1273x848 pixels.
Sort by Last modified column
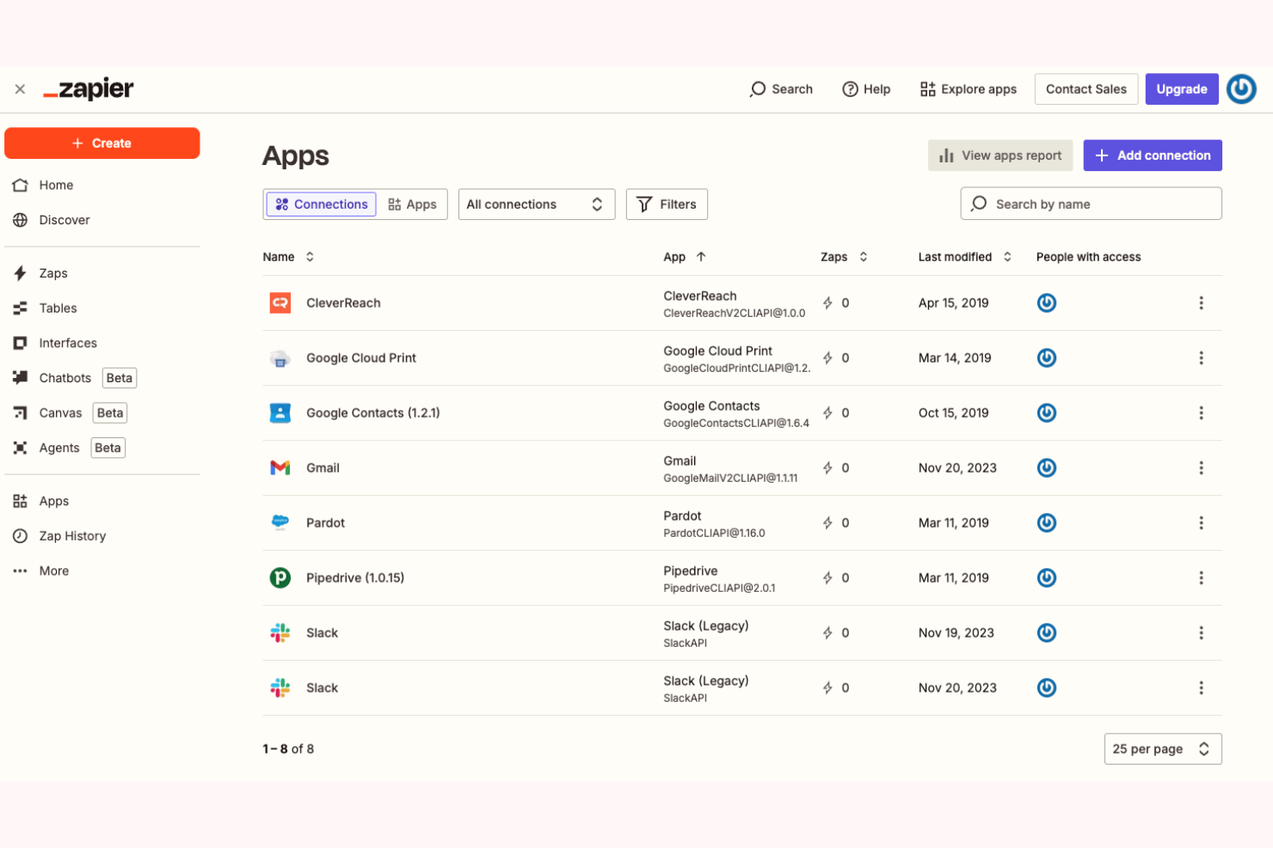pyautogui.click(x=964, y=257)
